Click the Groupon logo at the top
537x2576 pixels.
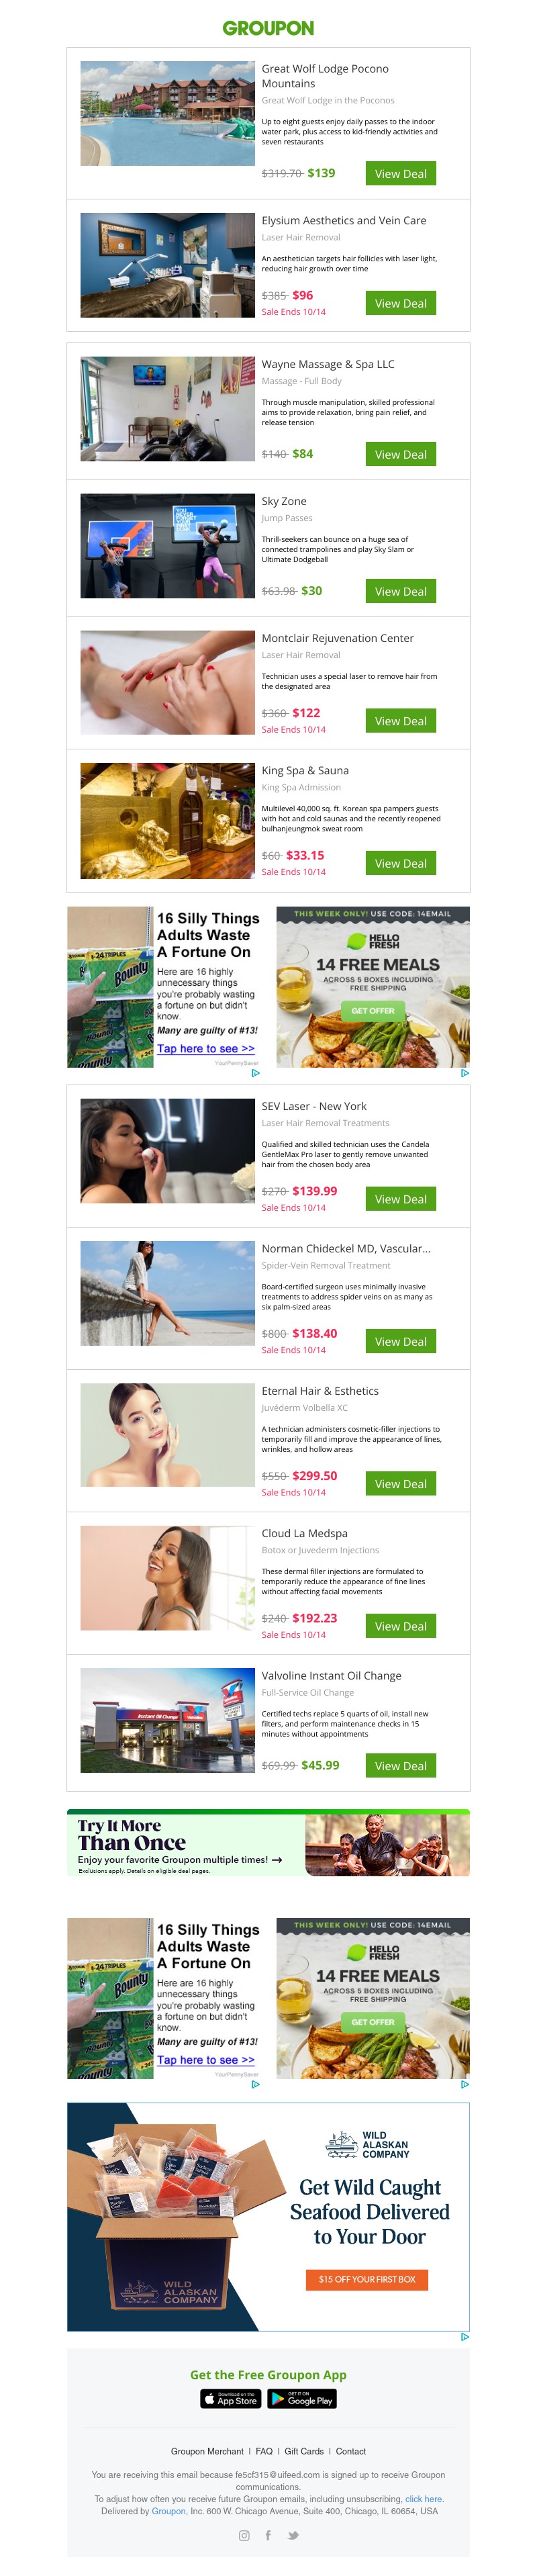268,28
